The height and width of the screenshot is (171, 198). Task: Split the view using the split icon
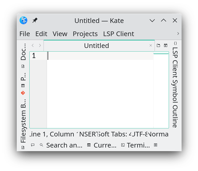166,45
